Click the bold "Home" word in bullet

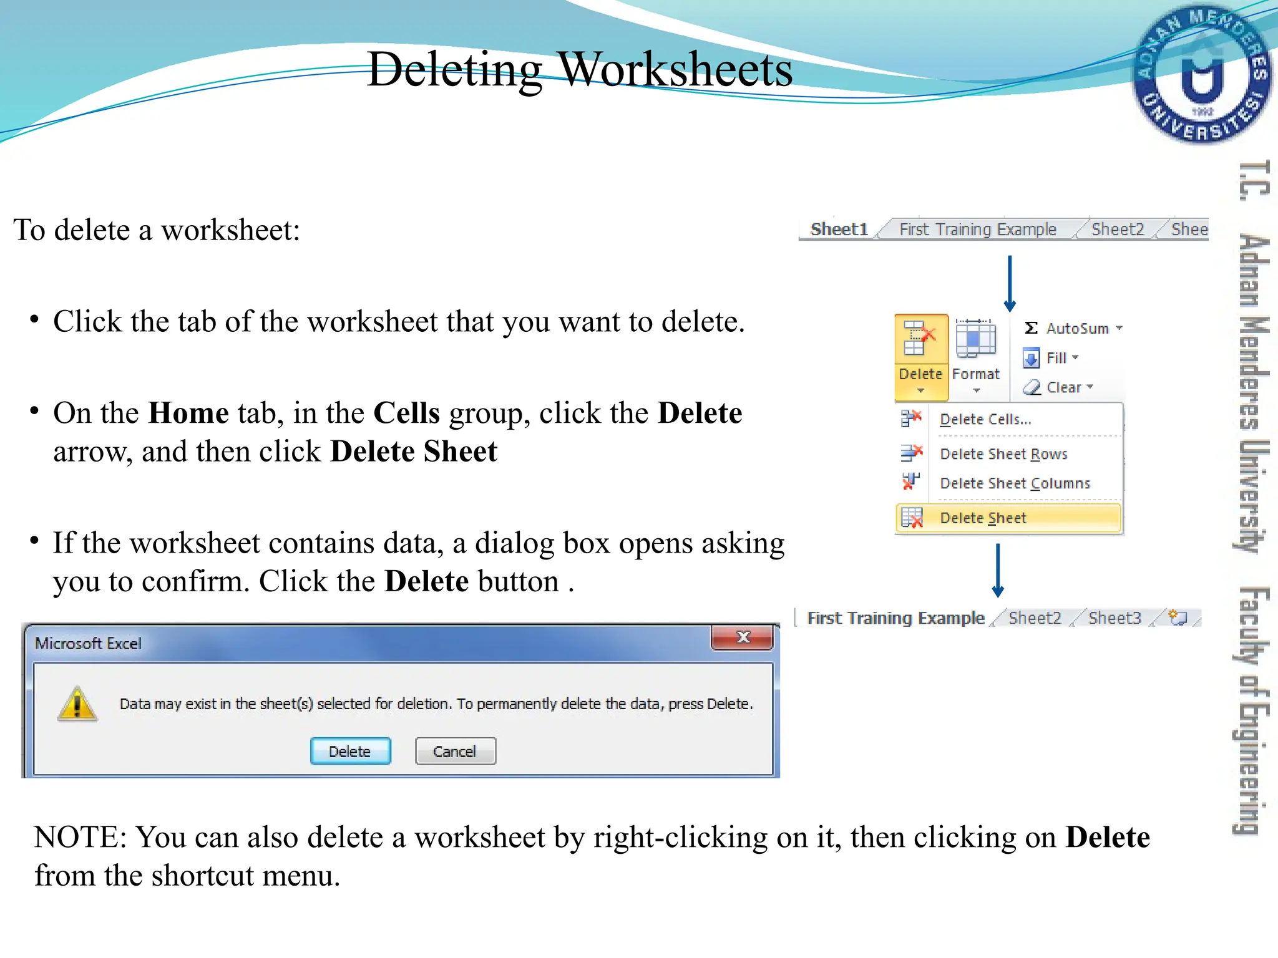tap(188, 413)
